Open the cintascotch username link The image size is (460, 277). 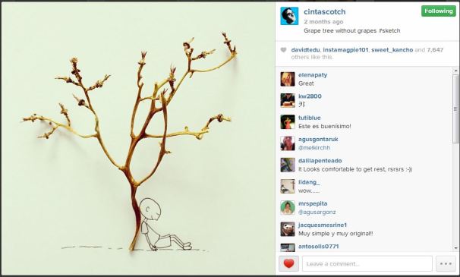324,11
